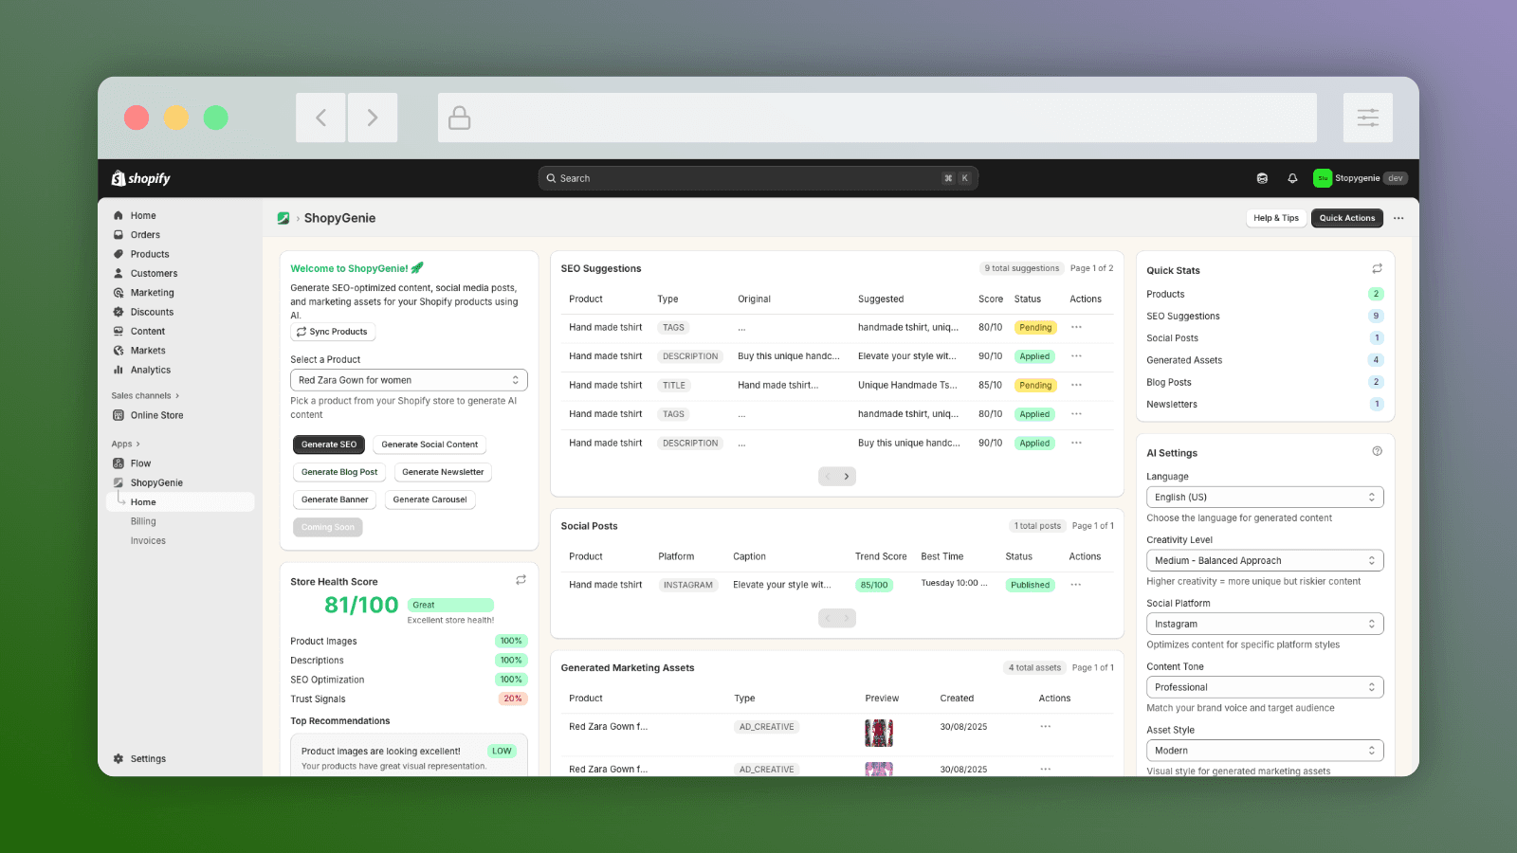Click the green Stopygenie avatar icon

pyautogui.click(x=1322, y=178)
